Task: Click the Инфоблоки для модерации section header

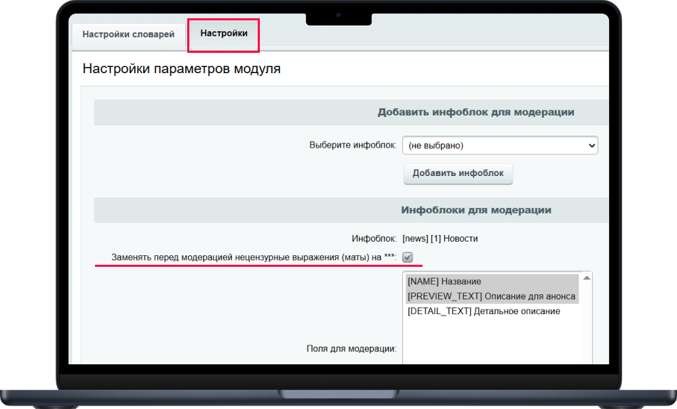Action: (x=476, y=210)
